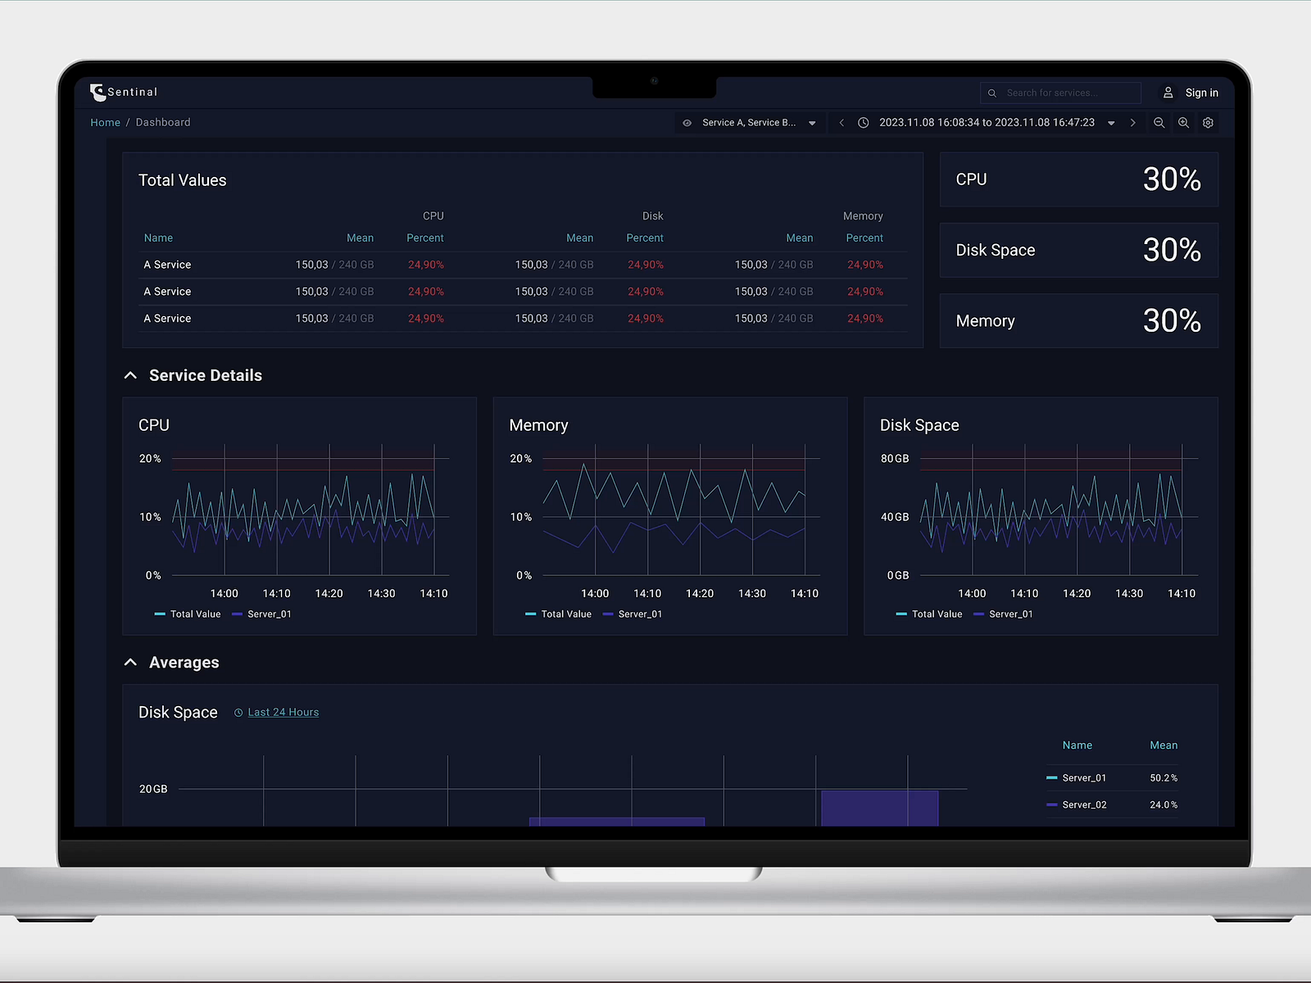Click the Sentinal logo icon
This screenshot has width=1311, height=983.
pos(98,93)
